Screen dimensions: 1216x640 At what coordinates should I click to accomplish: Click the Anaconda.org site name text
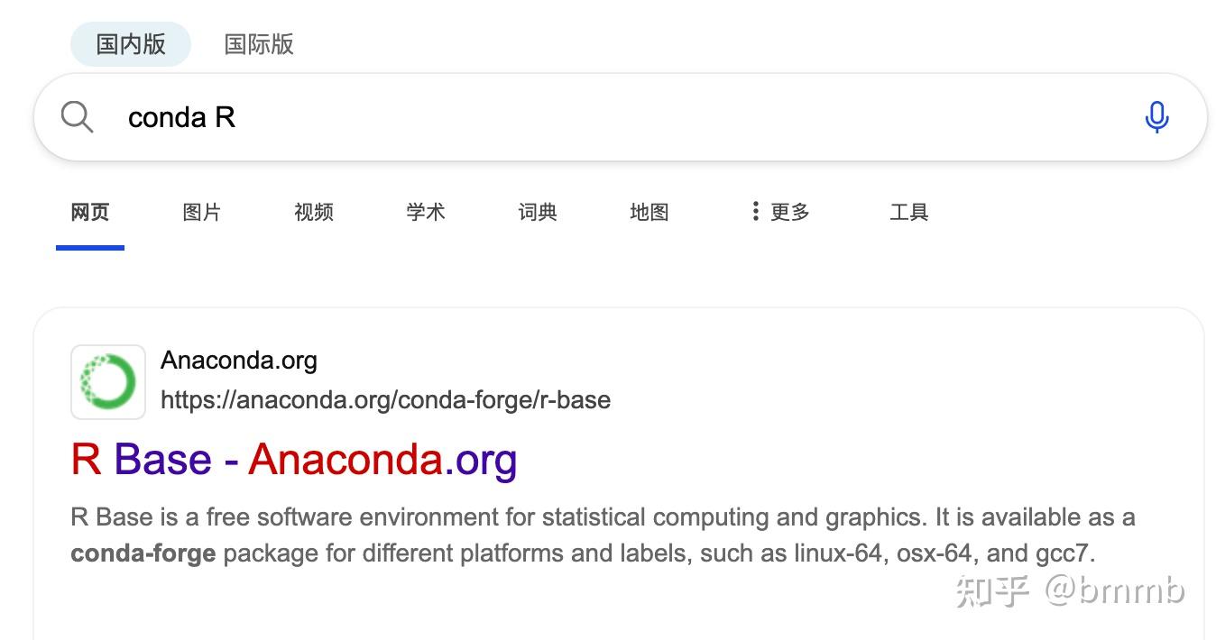(x=238, y=360)
